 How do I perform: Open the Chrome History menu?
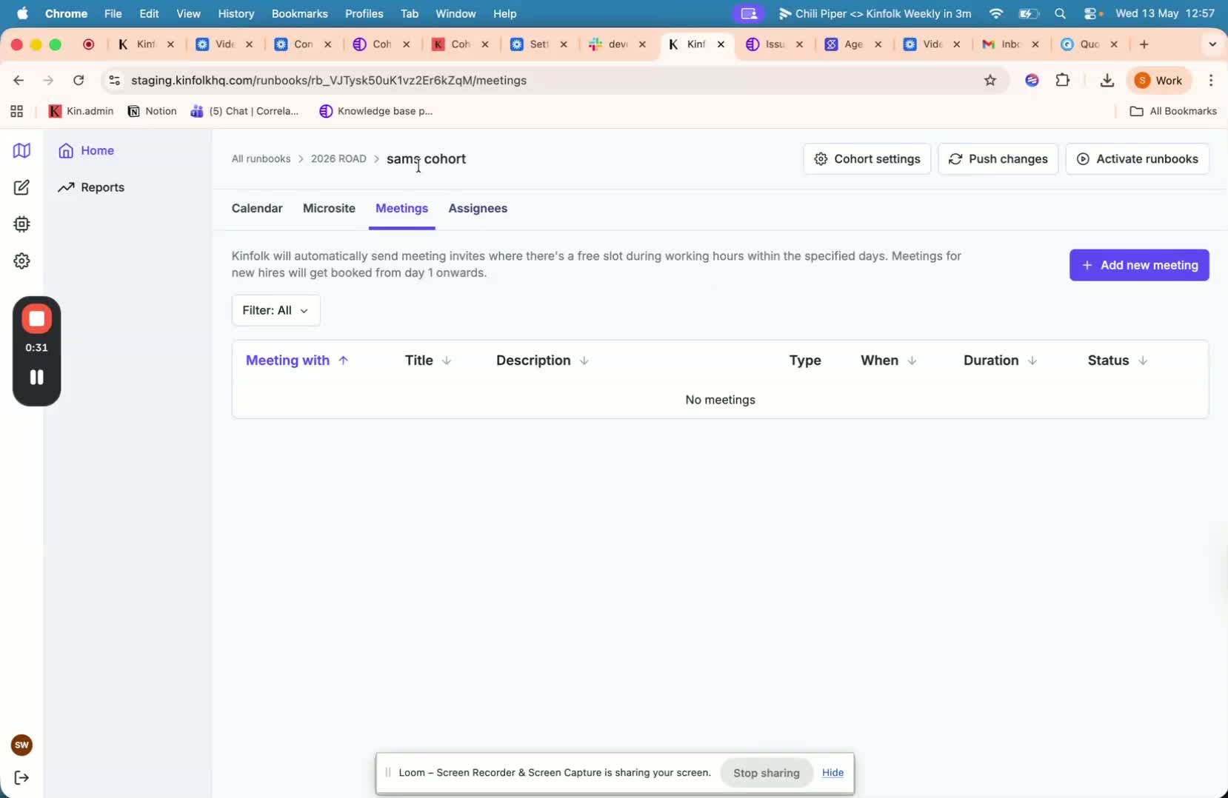click(x=236, y=13)
